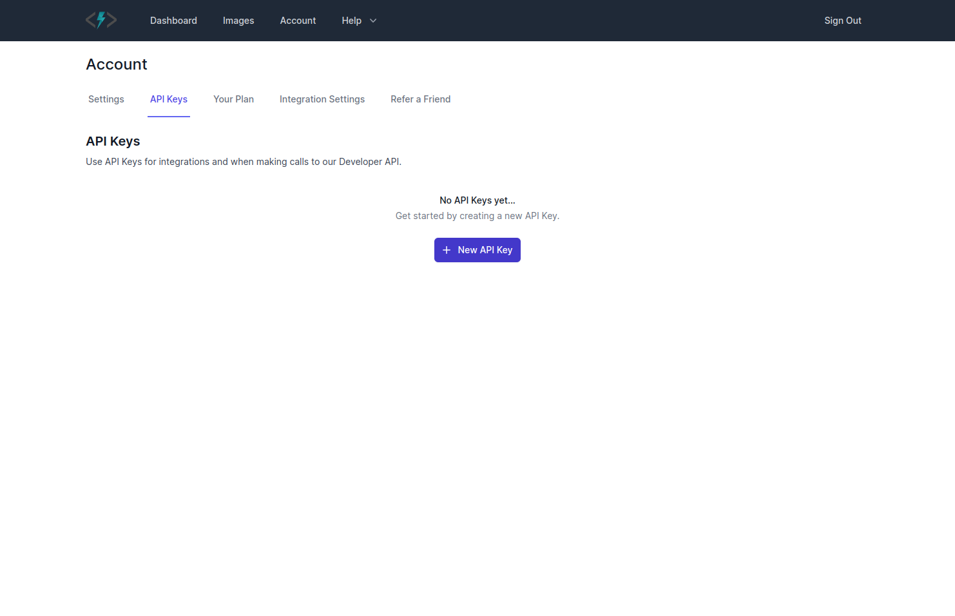Open Account from the top navigation

298,21
